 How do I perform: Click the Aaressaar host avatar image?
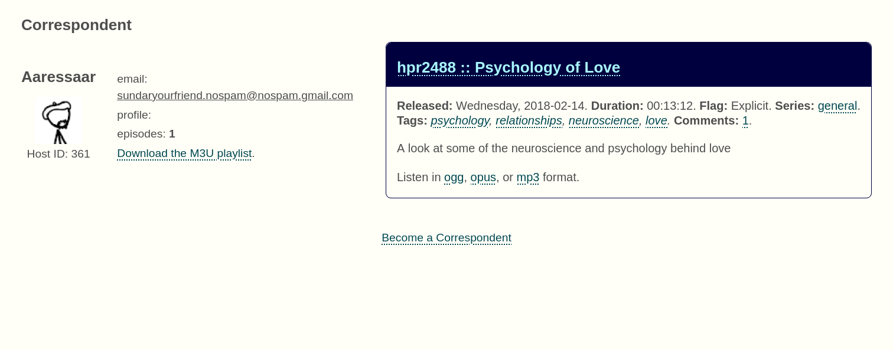(58, 121)
